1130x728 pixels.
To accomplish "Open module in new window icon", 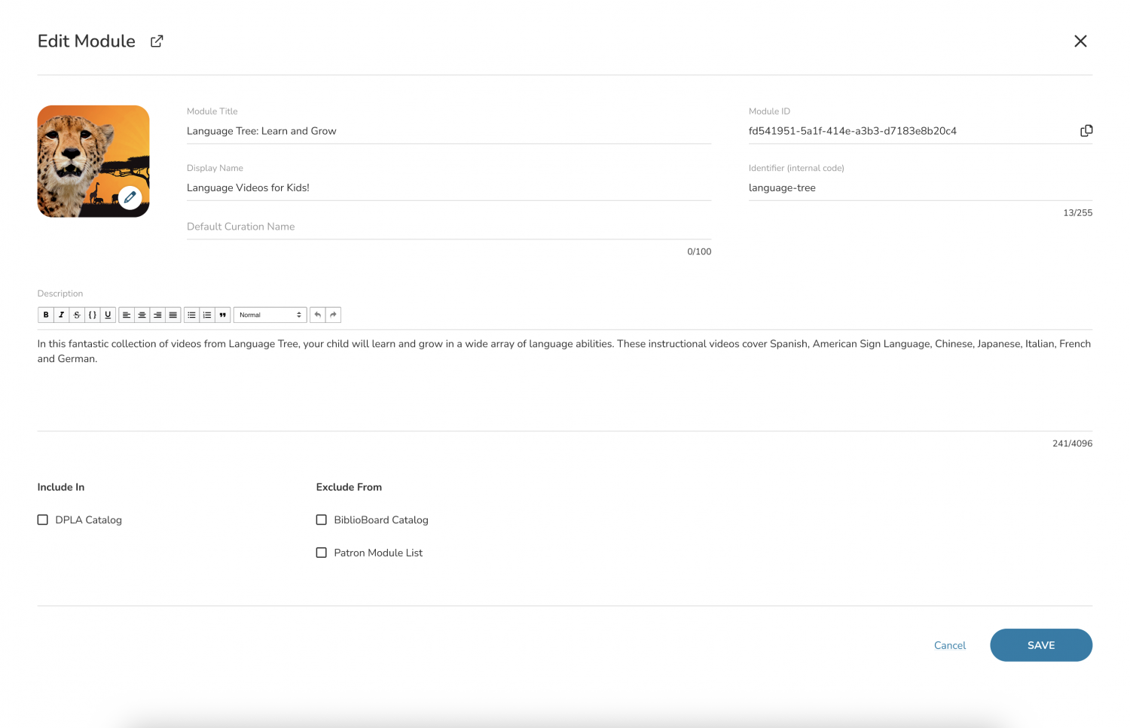I will (x=157, y=41).
